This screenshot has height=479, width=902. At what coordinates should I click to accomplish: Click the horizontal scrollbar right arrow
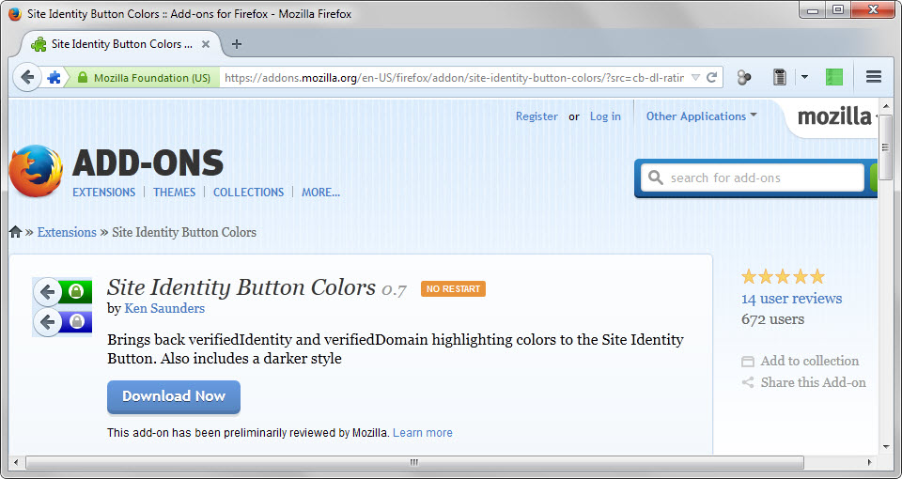point(869,462)
